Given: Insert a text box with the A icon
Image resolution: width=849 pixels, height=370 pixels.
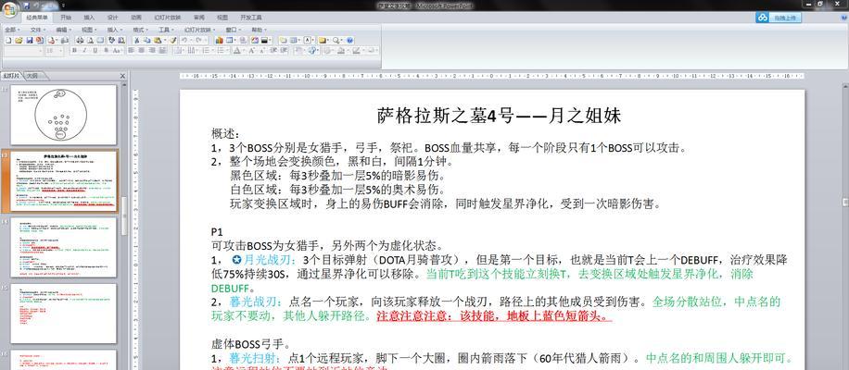Looking at the screenshot, I should point(307,41).
